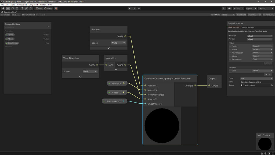
Task: Select the Rect transform tool
Action: [22, 8]
